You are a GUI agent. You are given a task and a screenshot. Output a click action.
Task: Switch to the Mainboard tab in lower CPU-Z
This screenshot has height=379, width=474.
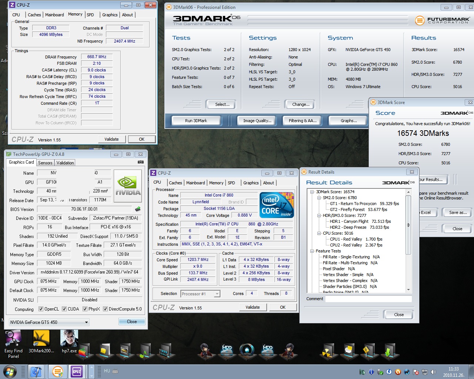click(196, 183)
